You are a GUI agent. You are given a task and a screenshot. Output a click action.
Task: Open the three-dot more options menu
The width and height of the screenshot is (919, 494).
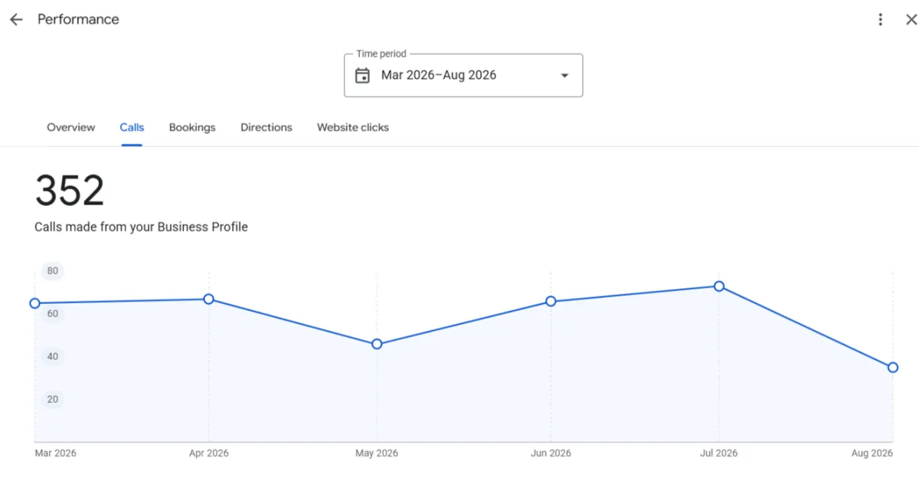(x=881, y=20)
